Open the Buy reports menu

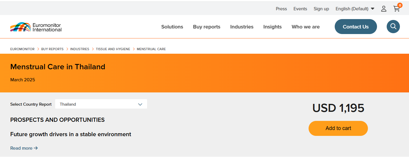click(x=206, y=27)
